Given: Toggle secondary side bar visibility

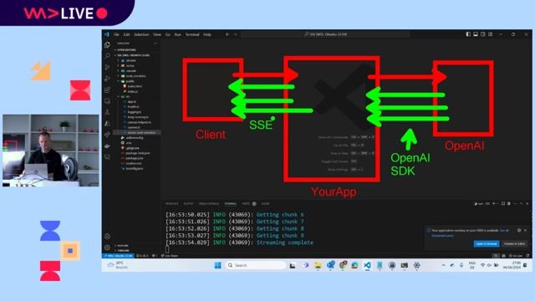Looking at the screenshot, I should point(483,34).
